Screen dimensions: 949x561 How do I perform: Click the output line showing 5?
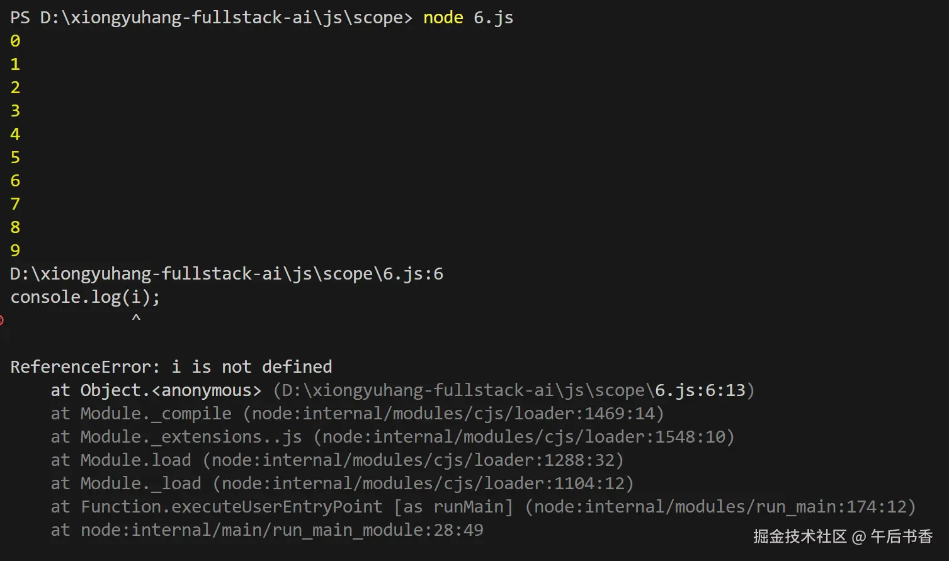(15, 157)
